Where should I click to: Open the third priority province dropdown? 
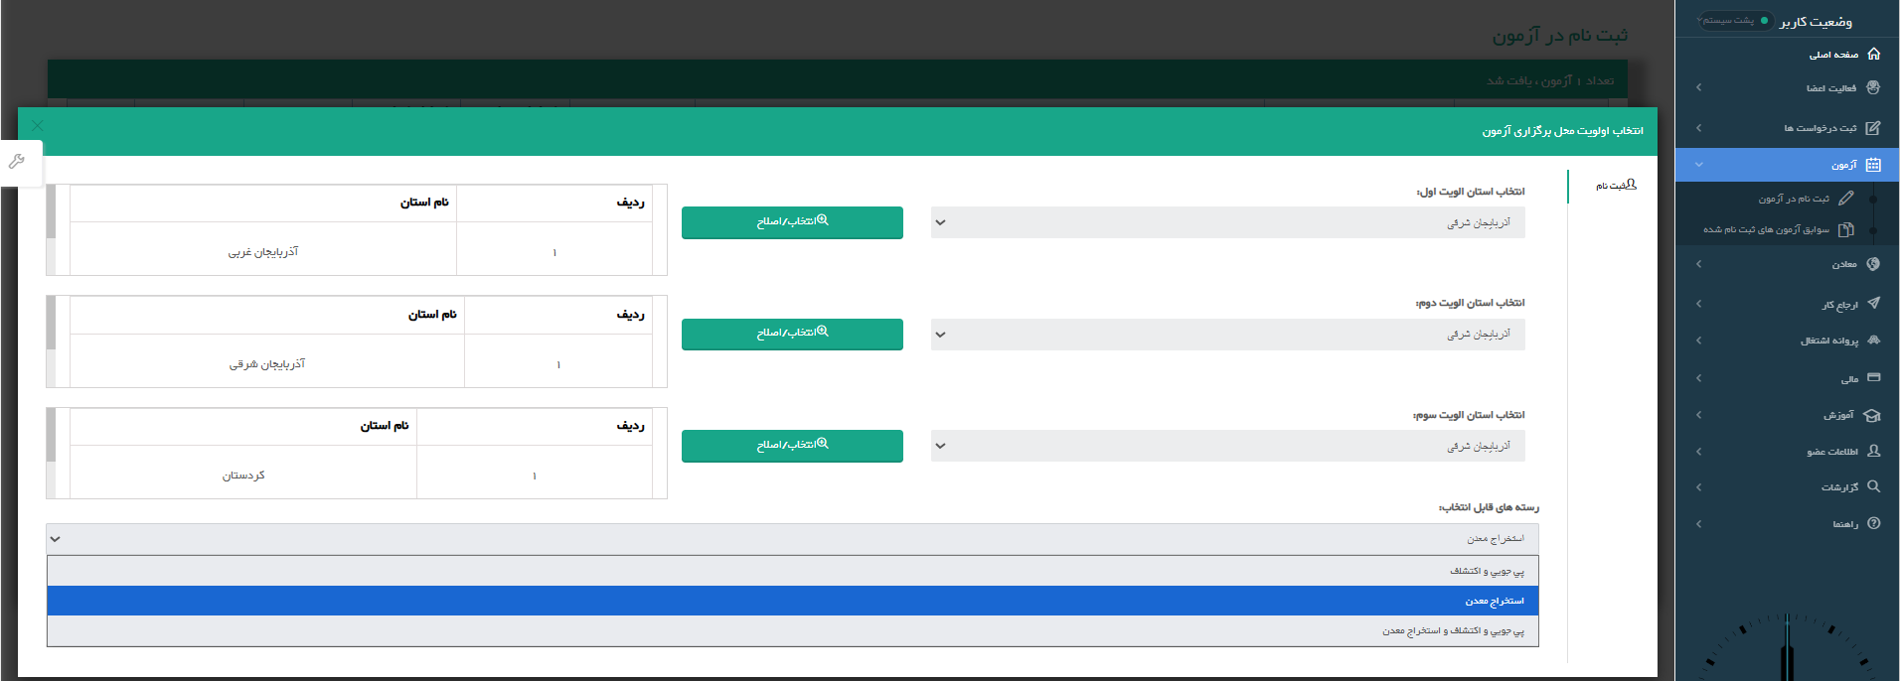click(x=1227, y=446)
